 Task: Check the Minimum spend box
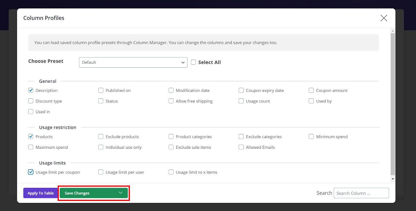click(311, 137)
